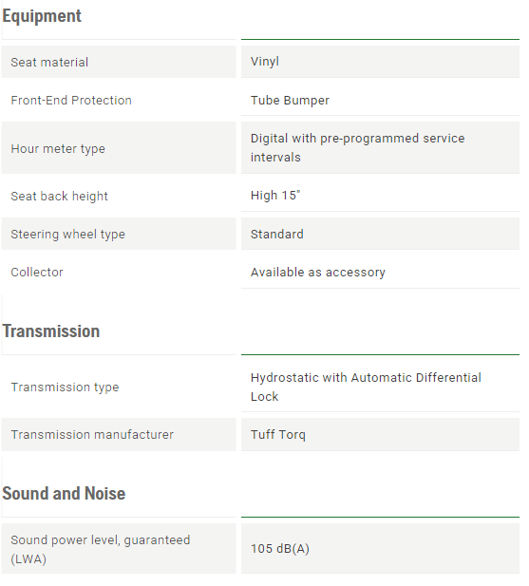Select the Transmission manufacturer label

[92, 435]
